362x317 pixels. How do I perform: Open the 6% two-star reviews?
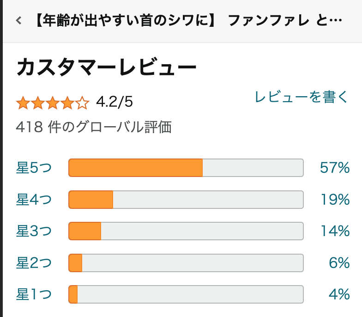(x=339, y=263)
